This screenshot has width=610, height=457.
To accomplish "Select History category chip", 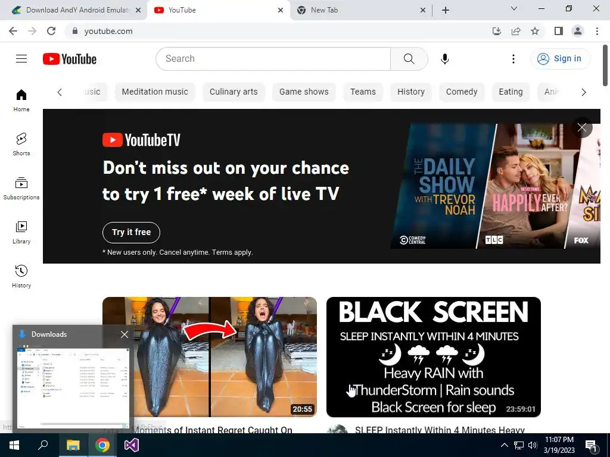I will tap(411, 92).
